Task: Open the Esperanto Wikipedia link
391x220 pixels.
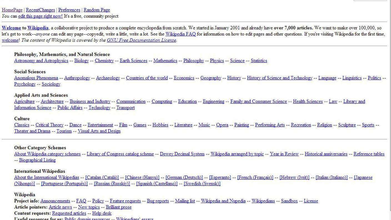Action: tap(220, 177)
